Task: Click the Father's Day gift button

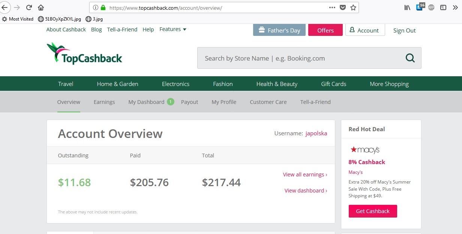Action: (x=279, y=30)
